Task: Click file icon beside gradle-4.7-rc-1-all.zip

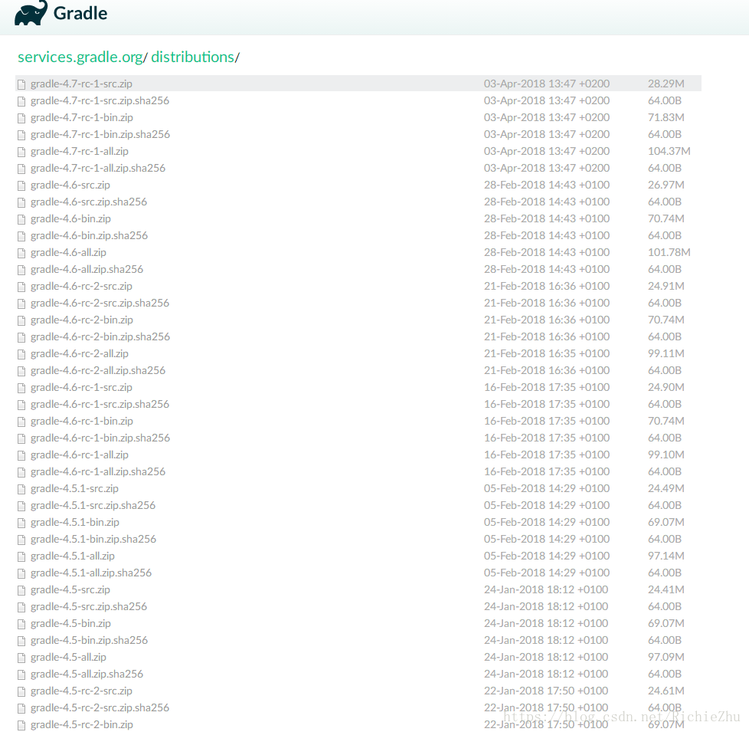Action: pyautogui.click(x=21, y=152)
